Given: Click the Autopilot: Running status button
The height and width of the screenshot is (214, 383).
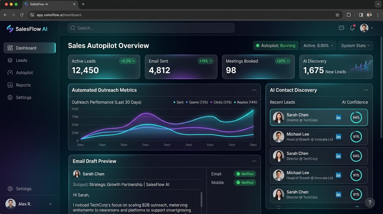Looking at the screenshot, I should pyautogui.click(x=276, y=45).
